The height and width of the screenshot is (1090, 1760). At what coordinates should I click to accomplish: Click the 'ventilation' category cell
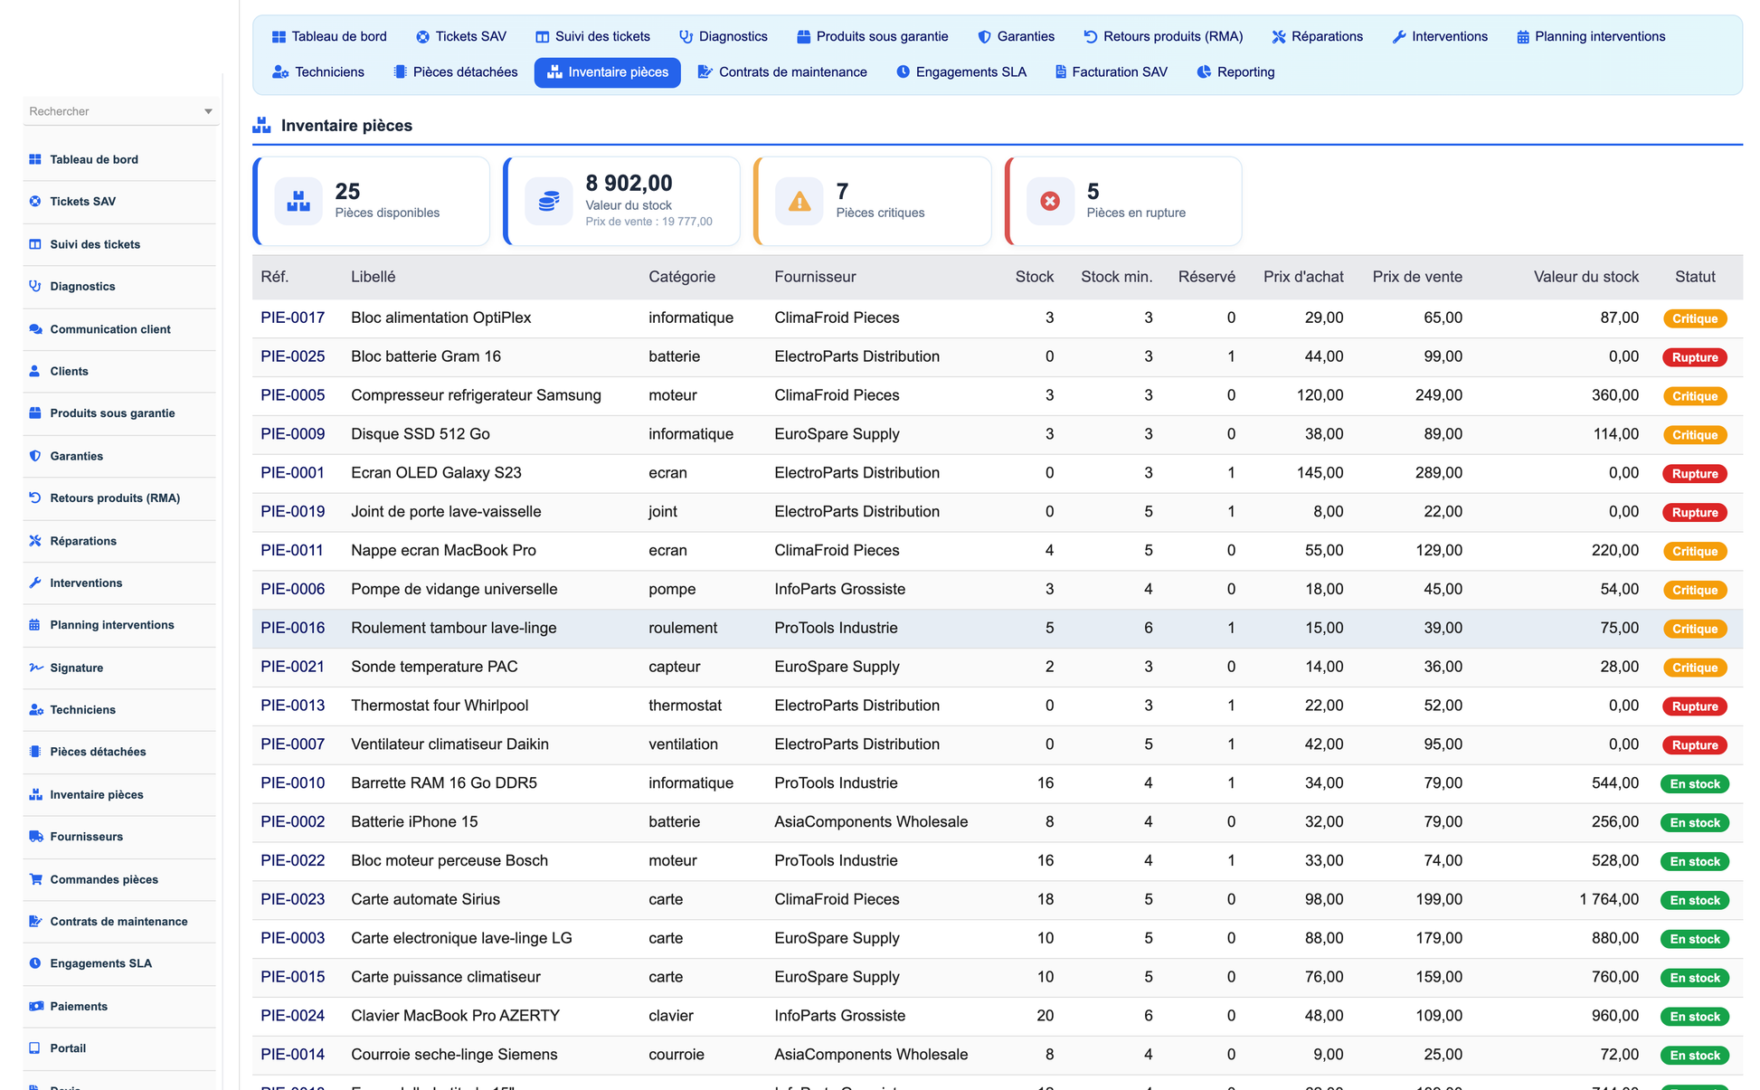683,744
